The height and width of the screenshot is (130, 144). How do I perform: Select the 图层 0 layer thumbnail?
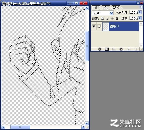[x=106, y=26]
